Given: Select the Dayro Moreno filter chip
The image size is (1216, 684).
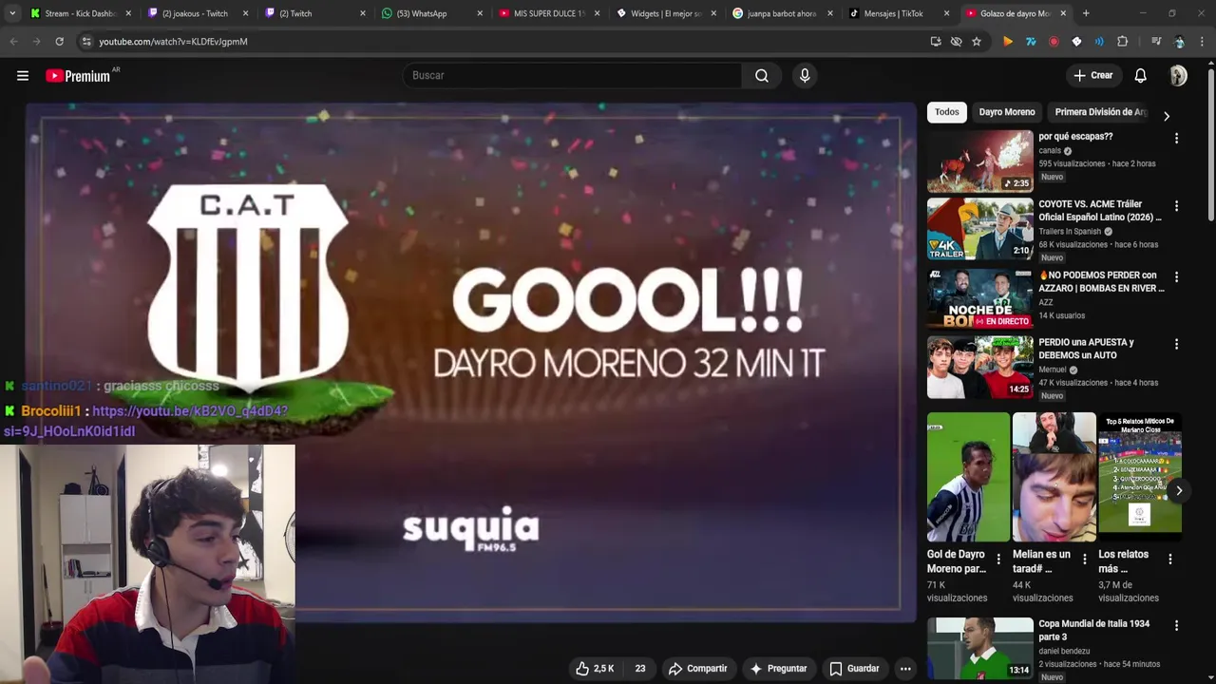Looking at the screenshot, I should point(1007,112).
